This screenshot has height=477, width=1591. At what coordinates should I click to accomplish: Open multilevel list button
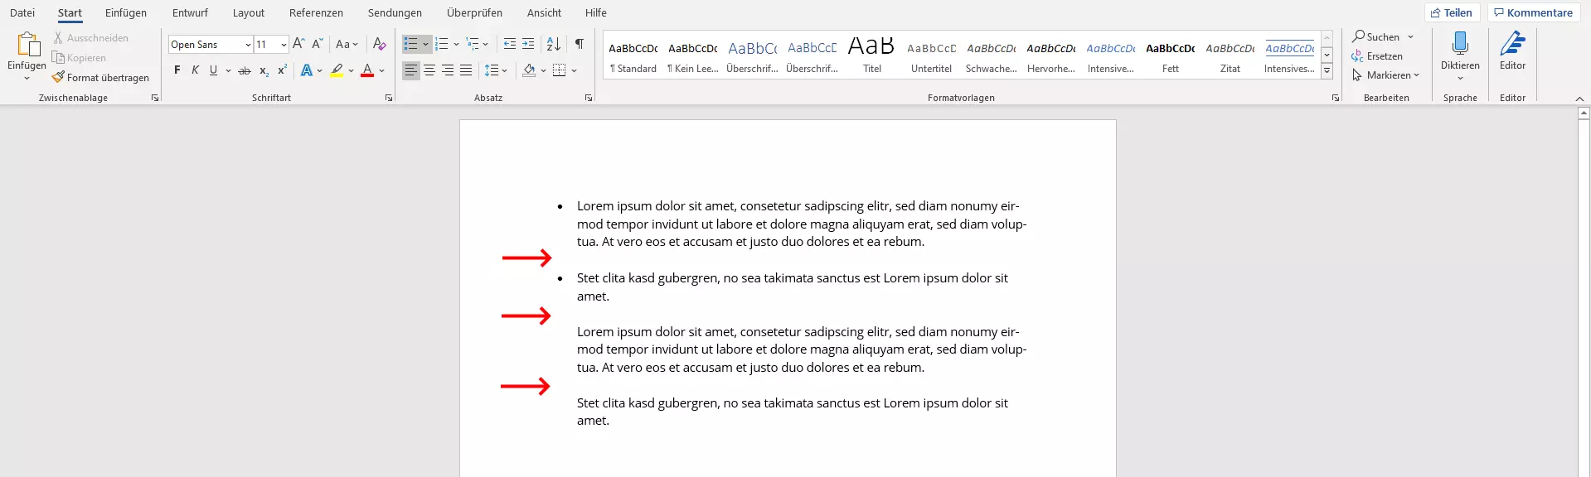[473, 44]
